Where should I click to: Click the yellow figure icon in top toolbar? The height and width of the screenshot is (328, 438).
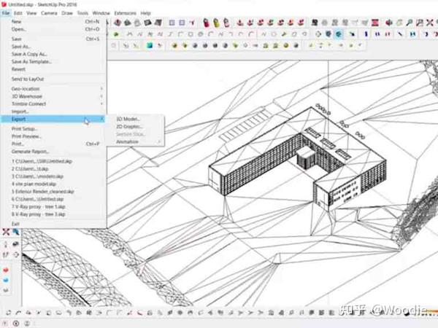pyautogui.click(x=216, y=23)
